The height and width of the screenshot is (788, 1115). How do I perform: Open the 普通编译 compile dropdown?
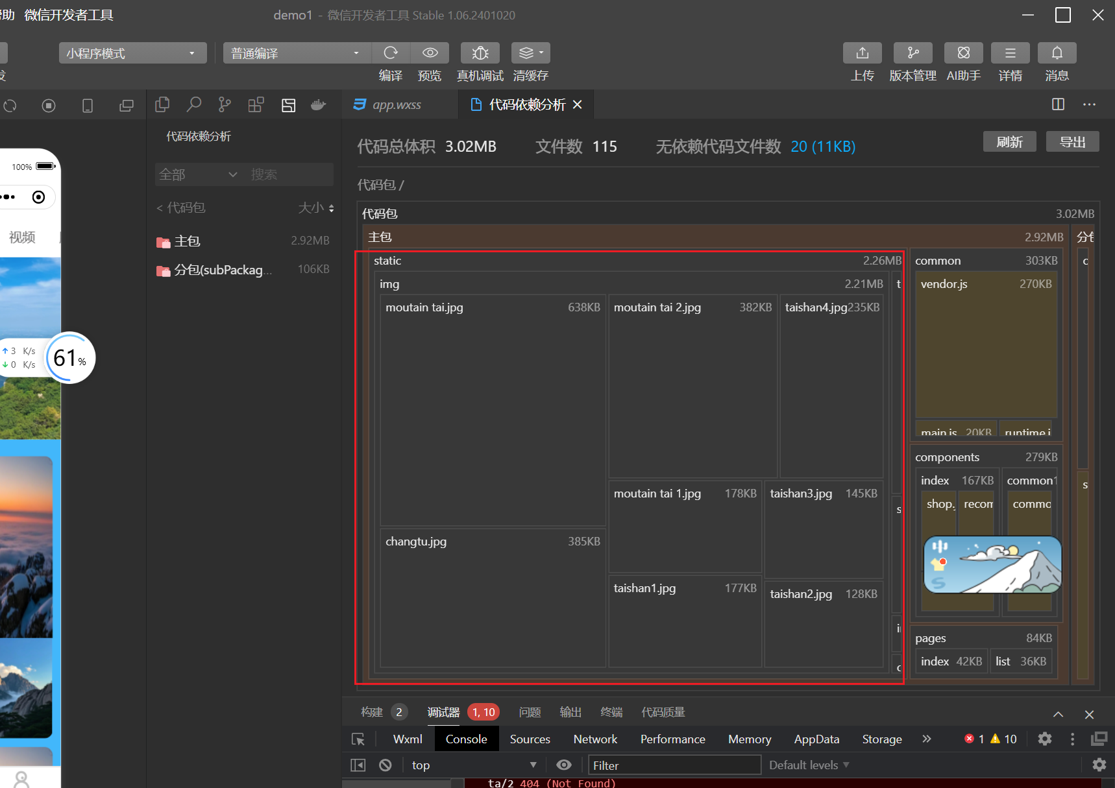point(297,53)
